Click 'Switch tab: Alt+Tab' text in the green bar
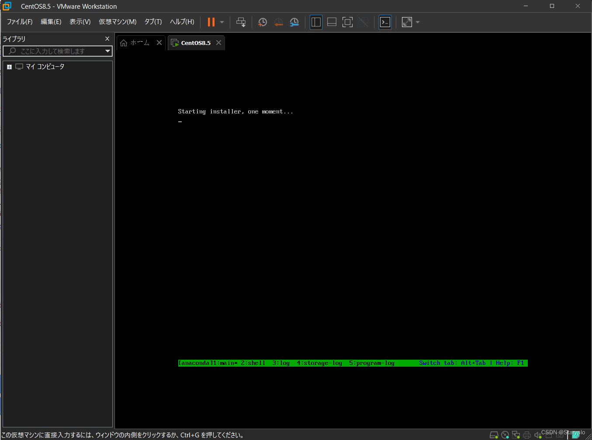 pos(452,363)
